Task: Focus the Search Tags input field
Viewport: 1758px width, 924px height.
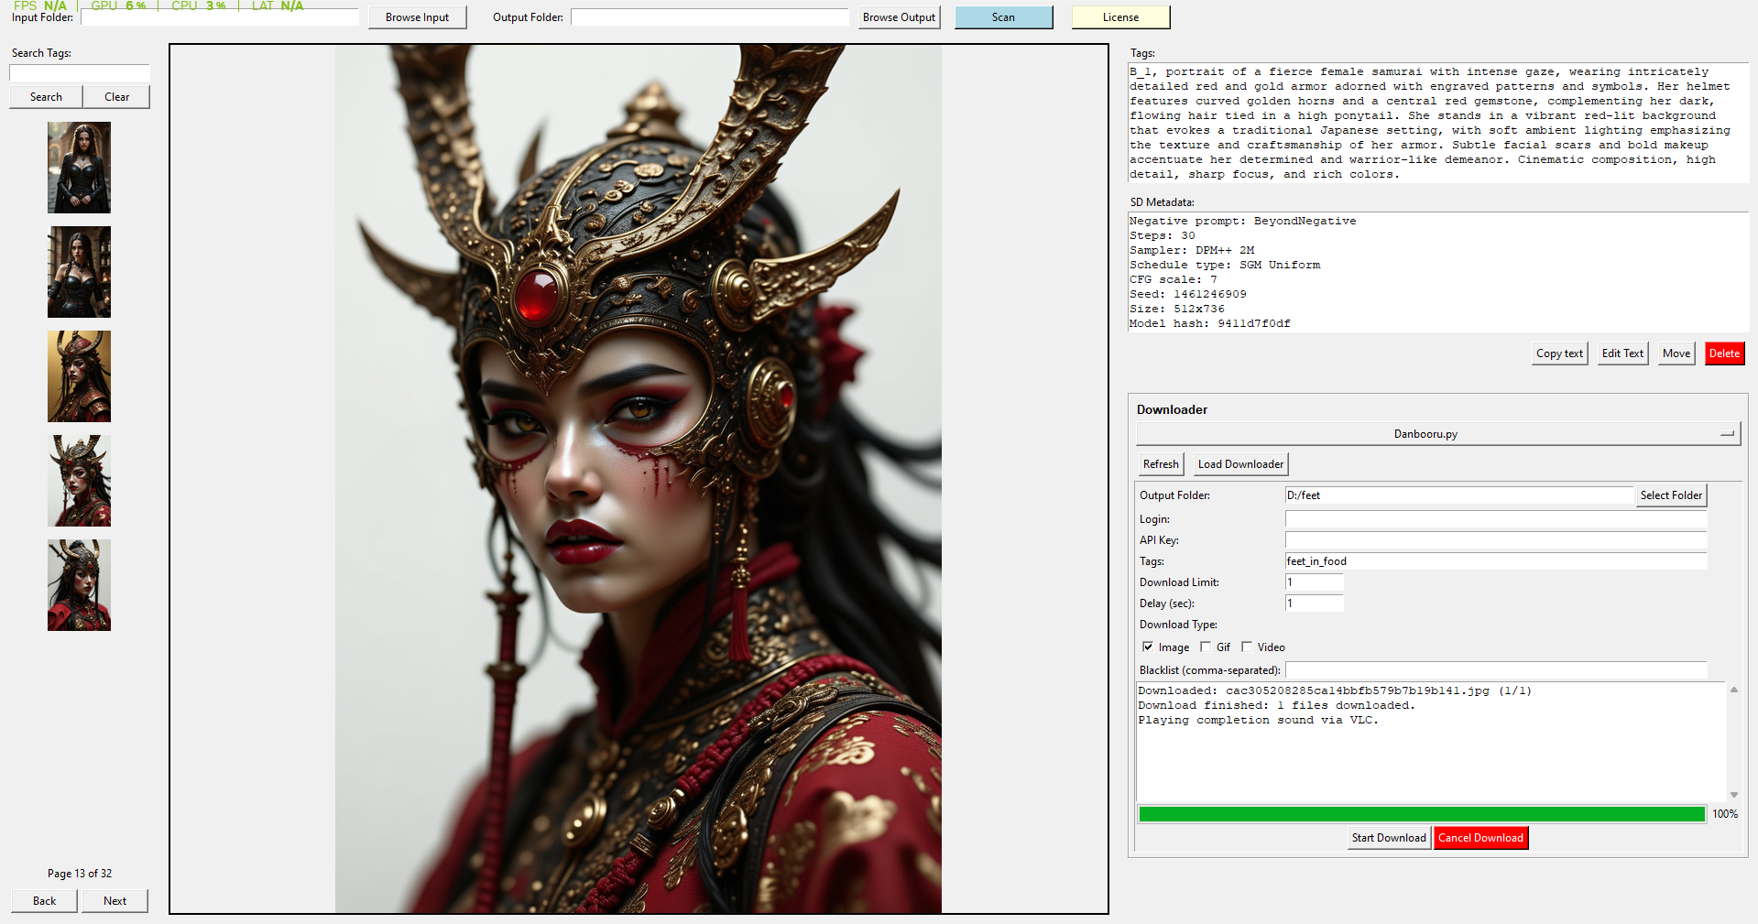Action: [x=80, y=73]
